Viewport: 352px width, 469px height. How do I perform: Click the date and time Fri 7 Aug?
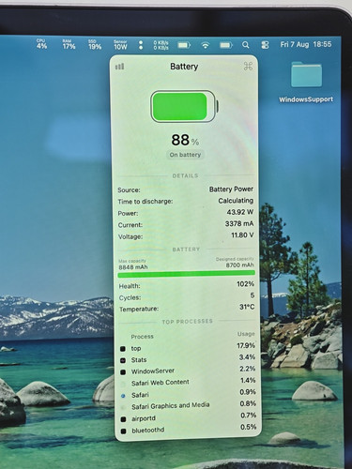pyautogui.click(x=306, y=44)
